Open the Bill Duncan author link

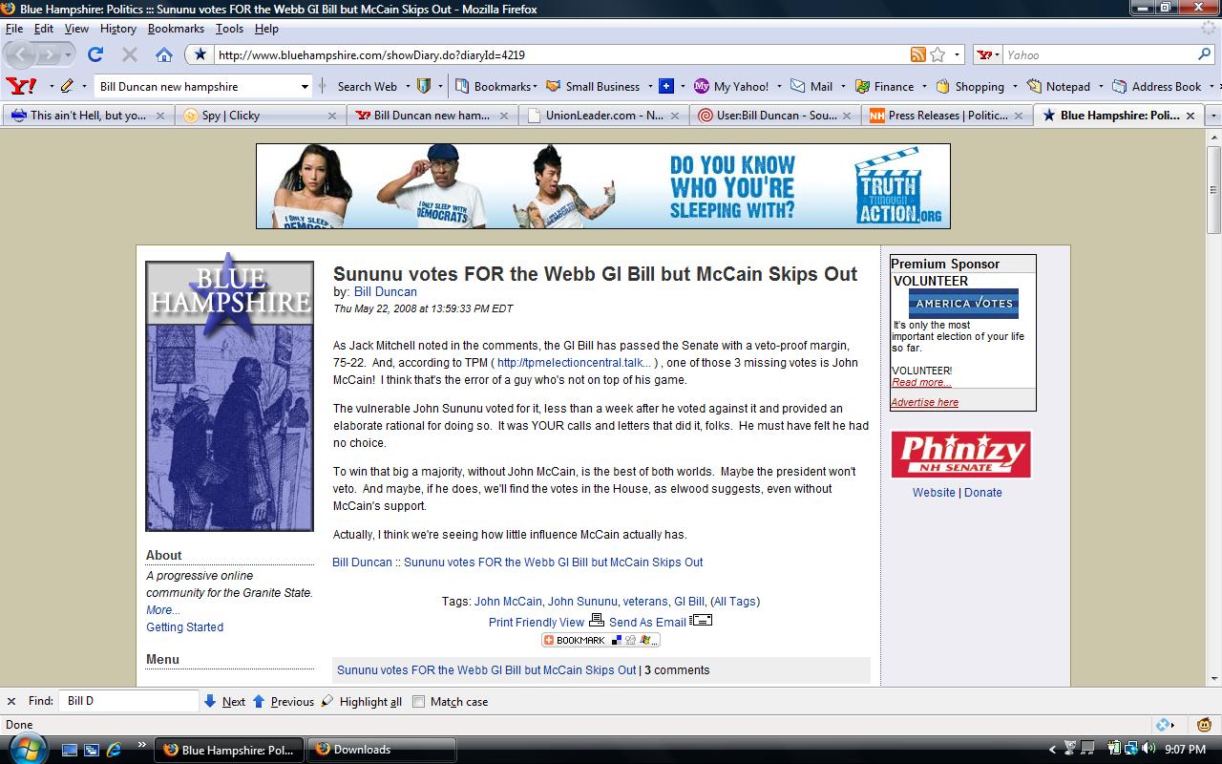[x=385, y=291]
